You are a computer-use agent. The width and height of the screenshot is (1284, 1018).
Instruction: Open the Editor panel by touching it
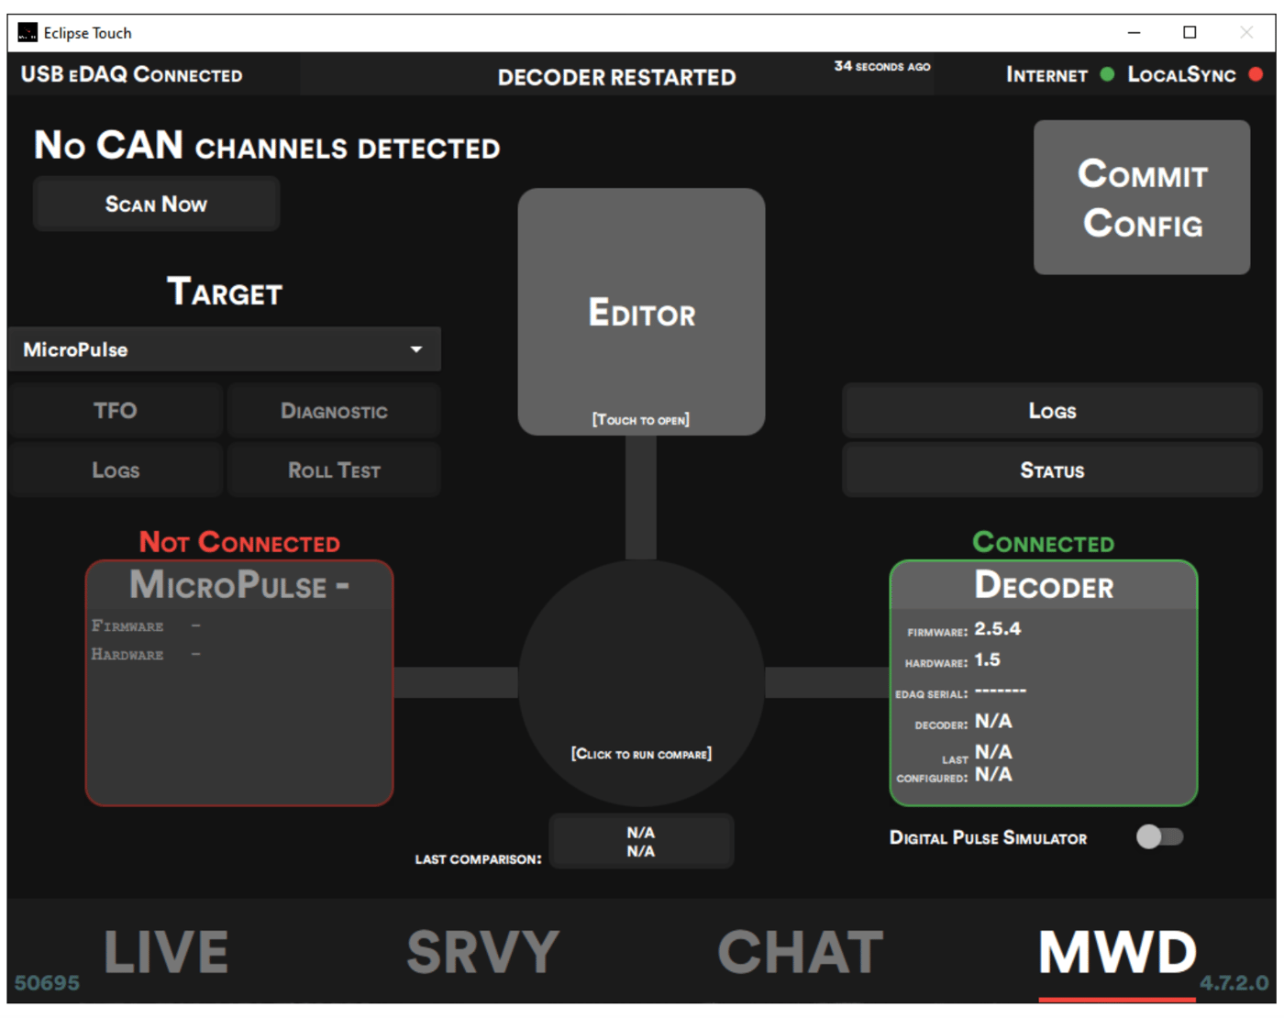pyautogui.click(x=642, y=312)
